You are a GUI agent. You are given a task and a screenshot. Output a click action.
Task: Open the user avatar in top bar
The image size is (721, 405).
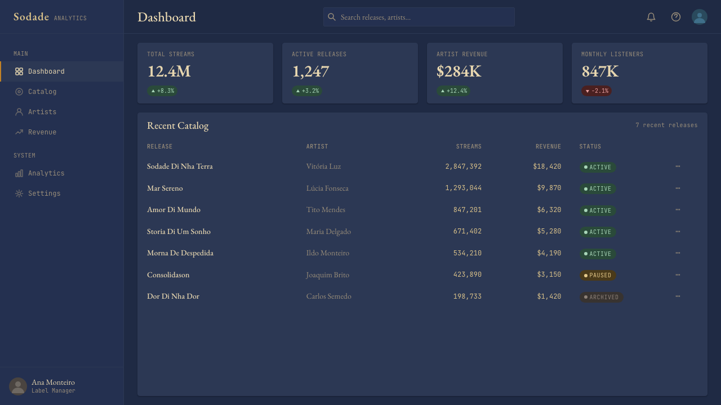click(700, 17)
